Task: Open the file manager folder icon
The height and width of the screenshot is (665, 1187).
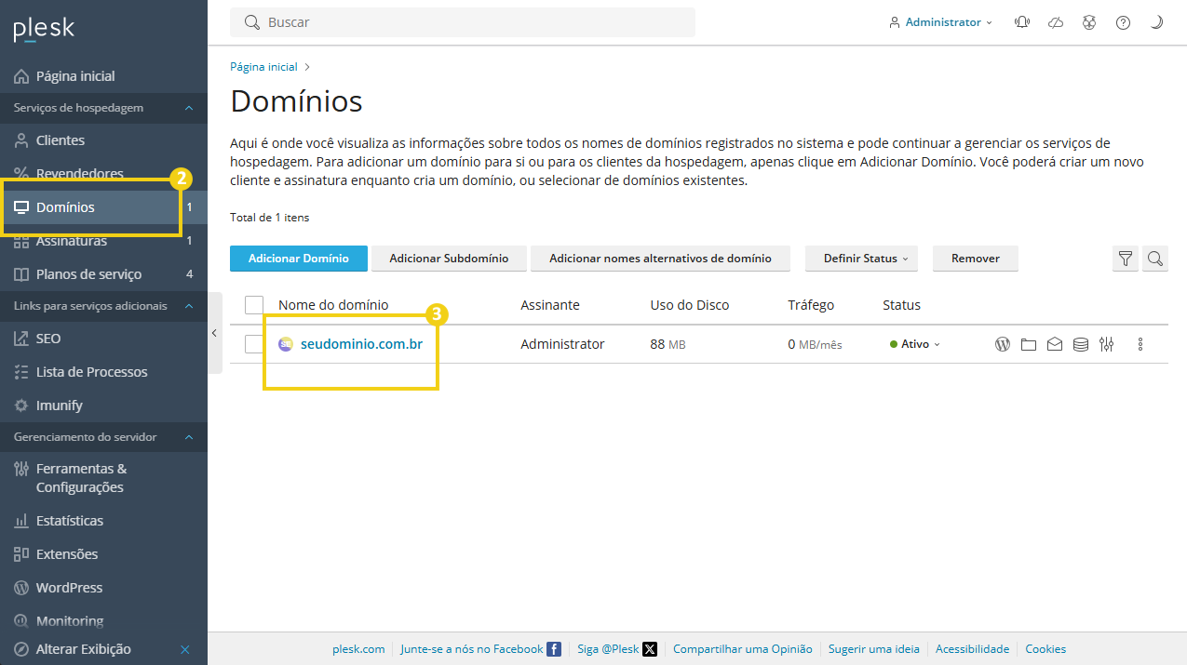Action: coord(1029,344)
